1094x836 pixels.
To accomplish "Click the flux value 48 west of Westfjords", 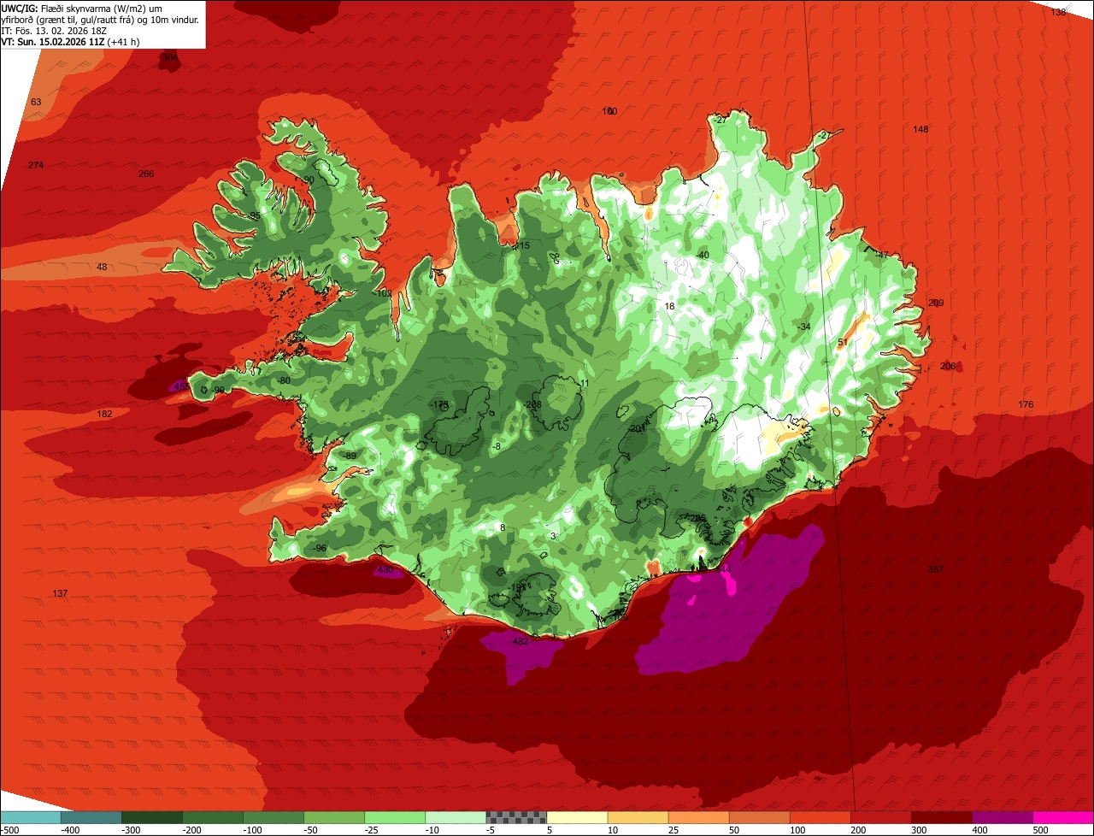I will (102, 267).
